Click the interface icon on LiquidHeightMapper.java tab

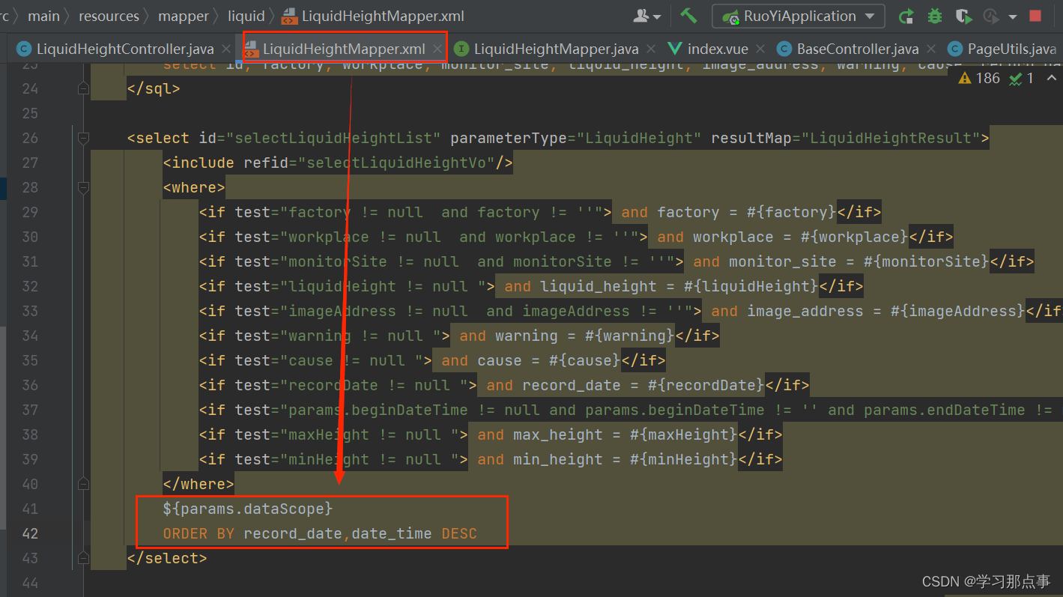[x=461, y=49]
